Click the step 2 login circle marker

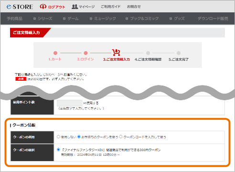[x=85, y=53]
